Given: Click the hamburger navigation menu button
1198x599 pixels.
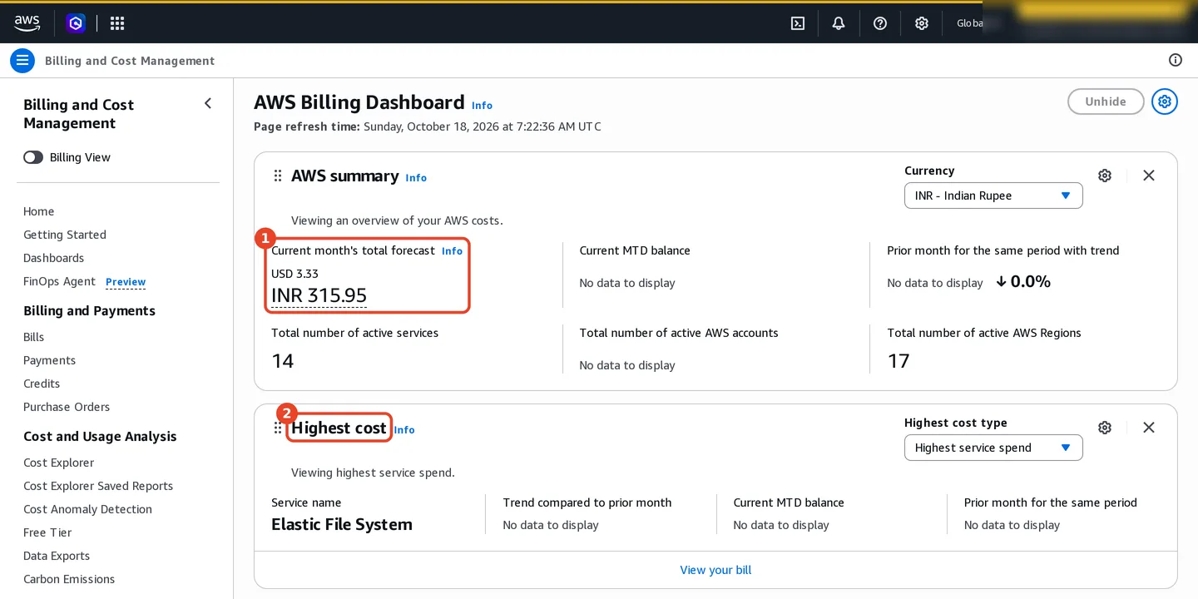Looking at the screenshot, I should click(x=22, y=61).
